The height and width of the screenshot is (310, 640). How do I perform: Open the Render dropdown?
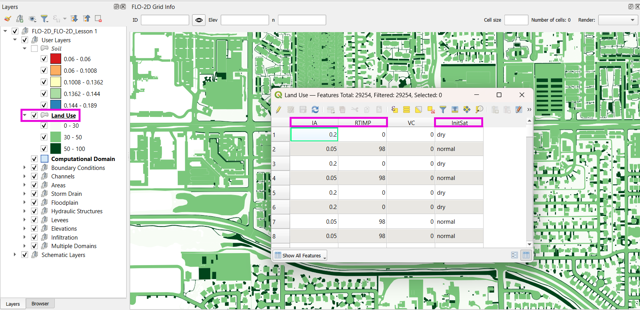(x=618, y=20)
